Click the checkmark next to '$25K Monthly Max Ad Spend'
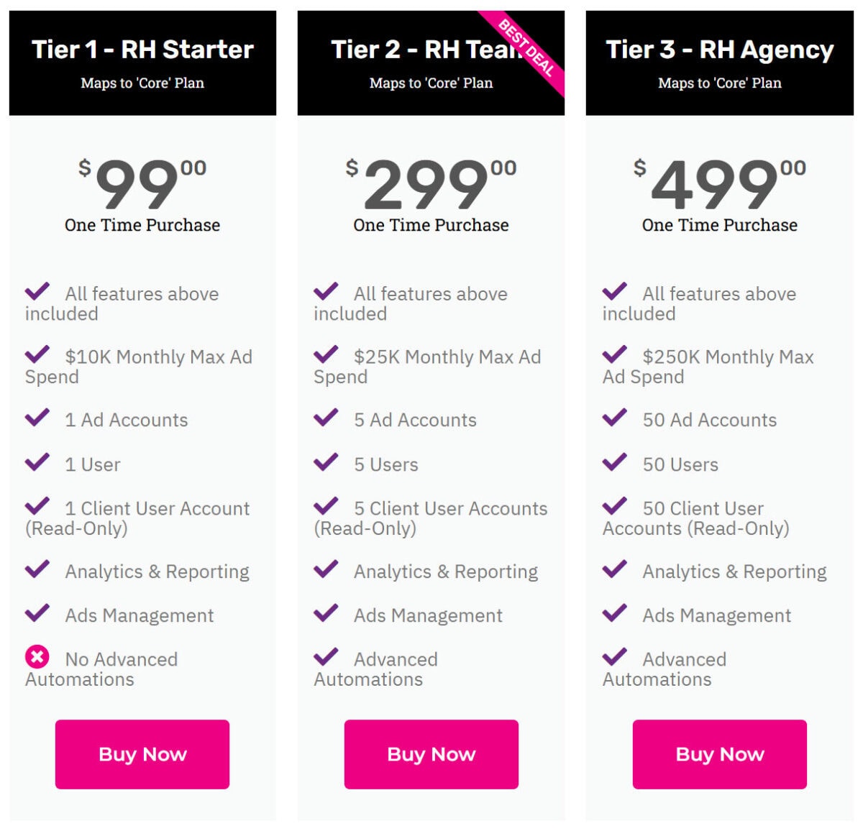Screen dimensions: 863x831 pos(327,354)
